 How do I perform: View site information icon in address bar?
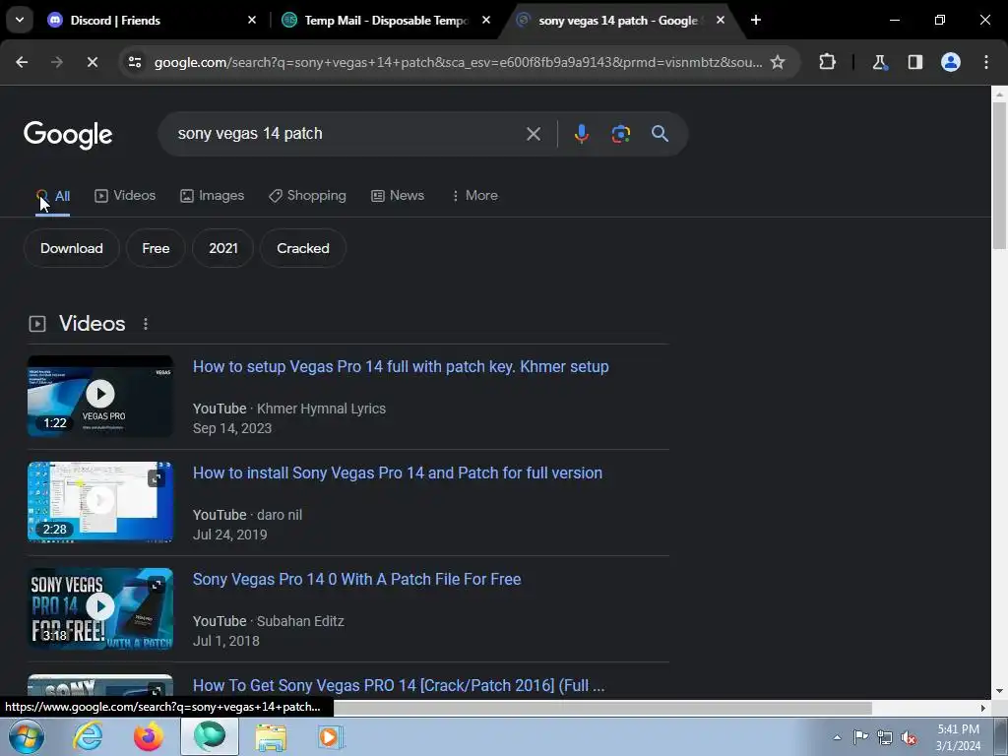coord(135,62)
